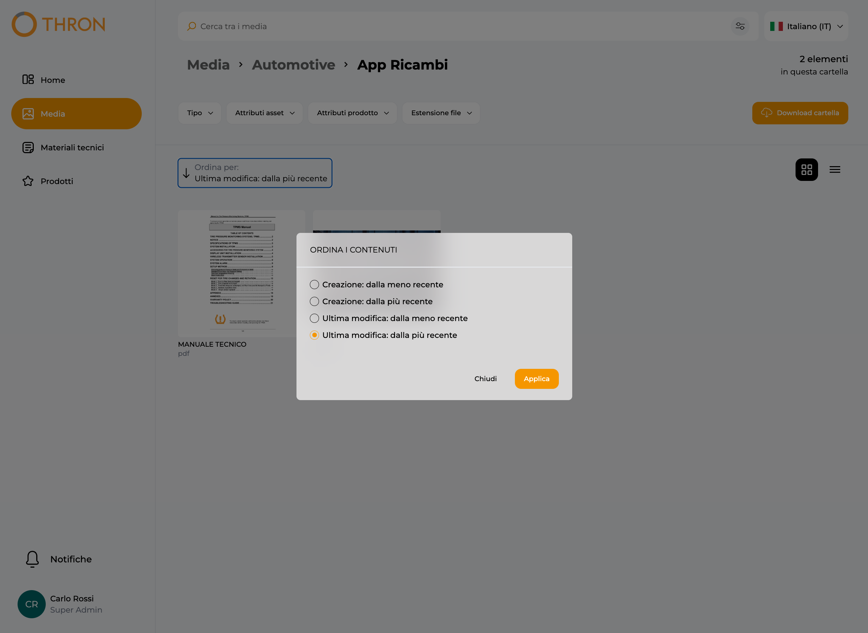Image resolution: width=868 pixels, height=633 pixels.
Task: Click the Media image icon in sidebar
Action: (28, 113)
